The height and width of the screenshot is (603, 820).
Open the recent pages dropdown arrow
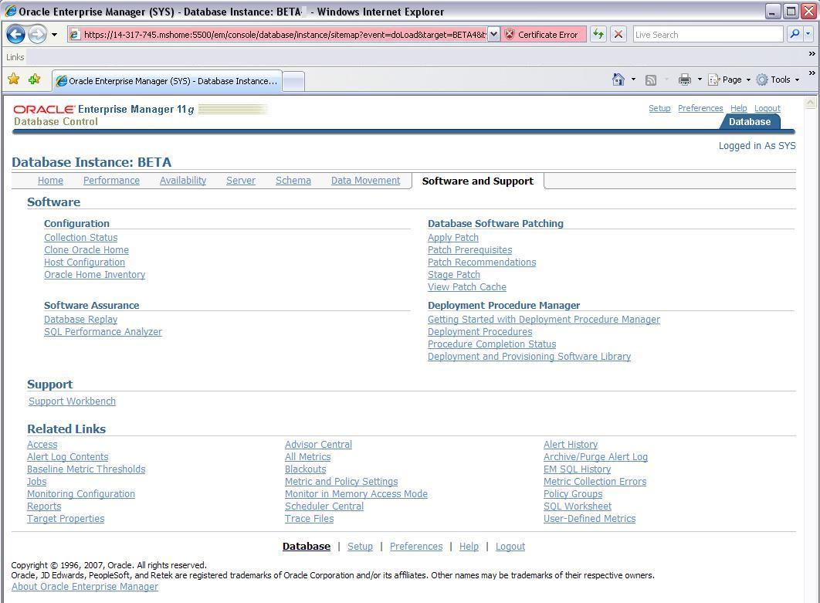click(x=54, y=35)
